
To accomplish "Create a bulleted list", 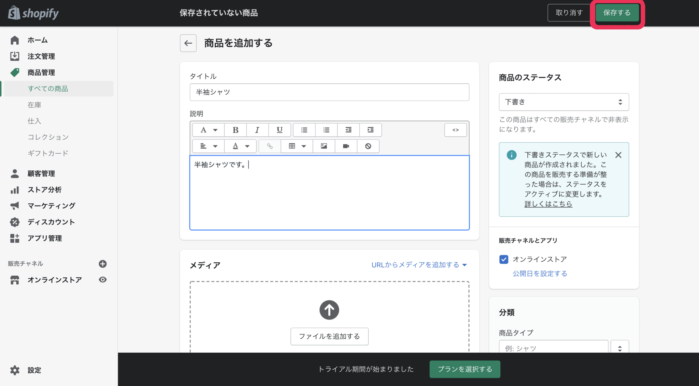I will (x=304, y=130).
